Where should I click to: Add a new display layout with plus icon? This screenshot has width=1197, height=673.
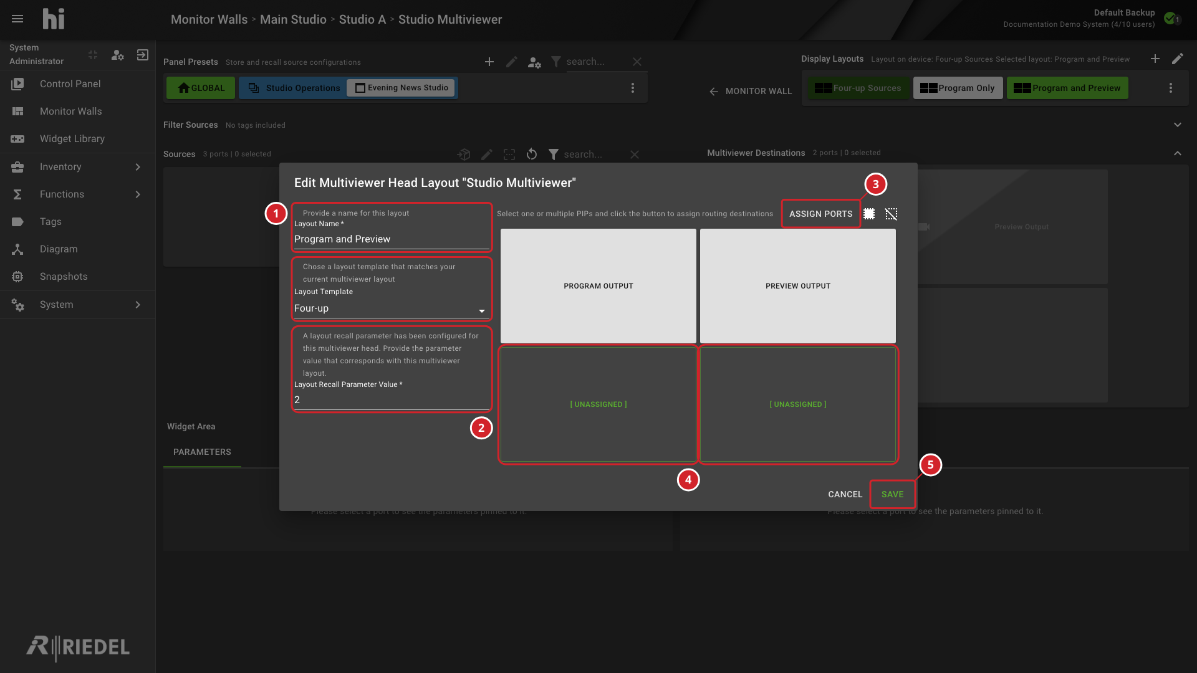(1155, 59)
